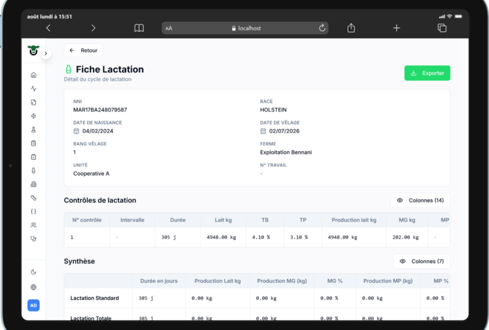This screenshot has width=489, height=330.
Task: Select the NNI value MAR17BA248079587
Action: tap(100, 110)
